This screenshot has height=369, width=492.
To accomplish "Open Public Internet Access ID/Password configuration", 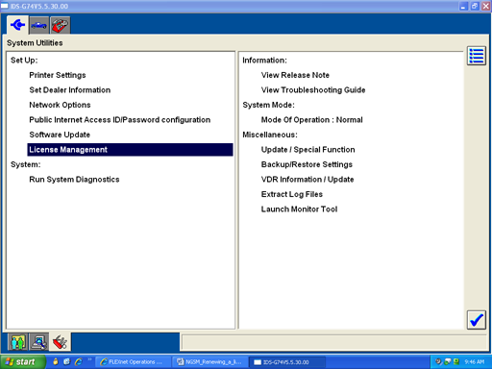I will pos(120,120).
